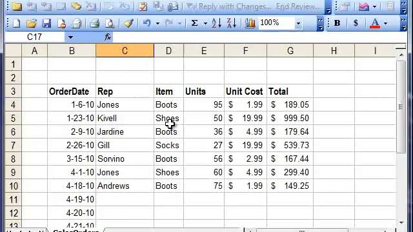Screen dimensions: 413x232
Task: Click the 100% zoom percentage field
Action: (276, 23)
